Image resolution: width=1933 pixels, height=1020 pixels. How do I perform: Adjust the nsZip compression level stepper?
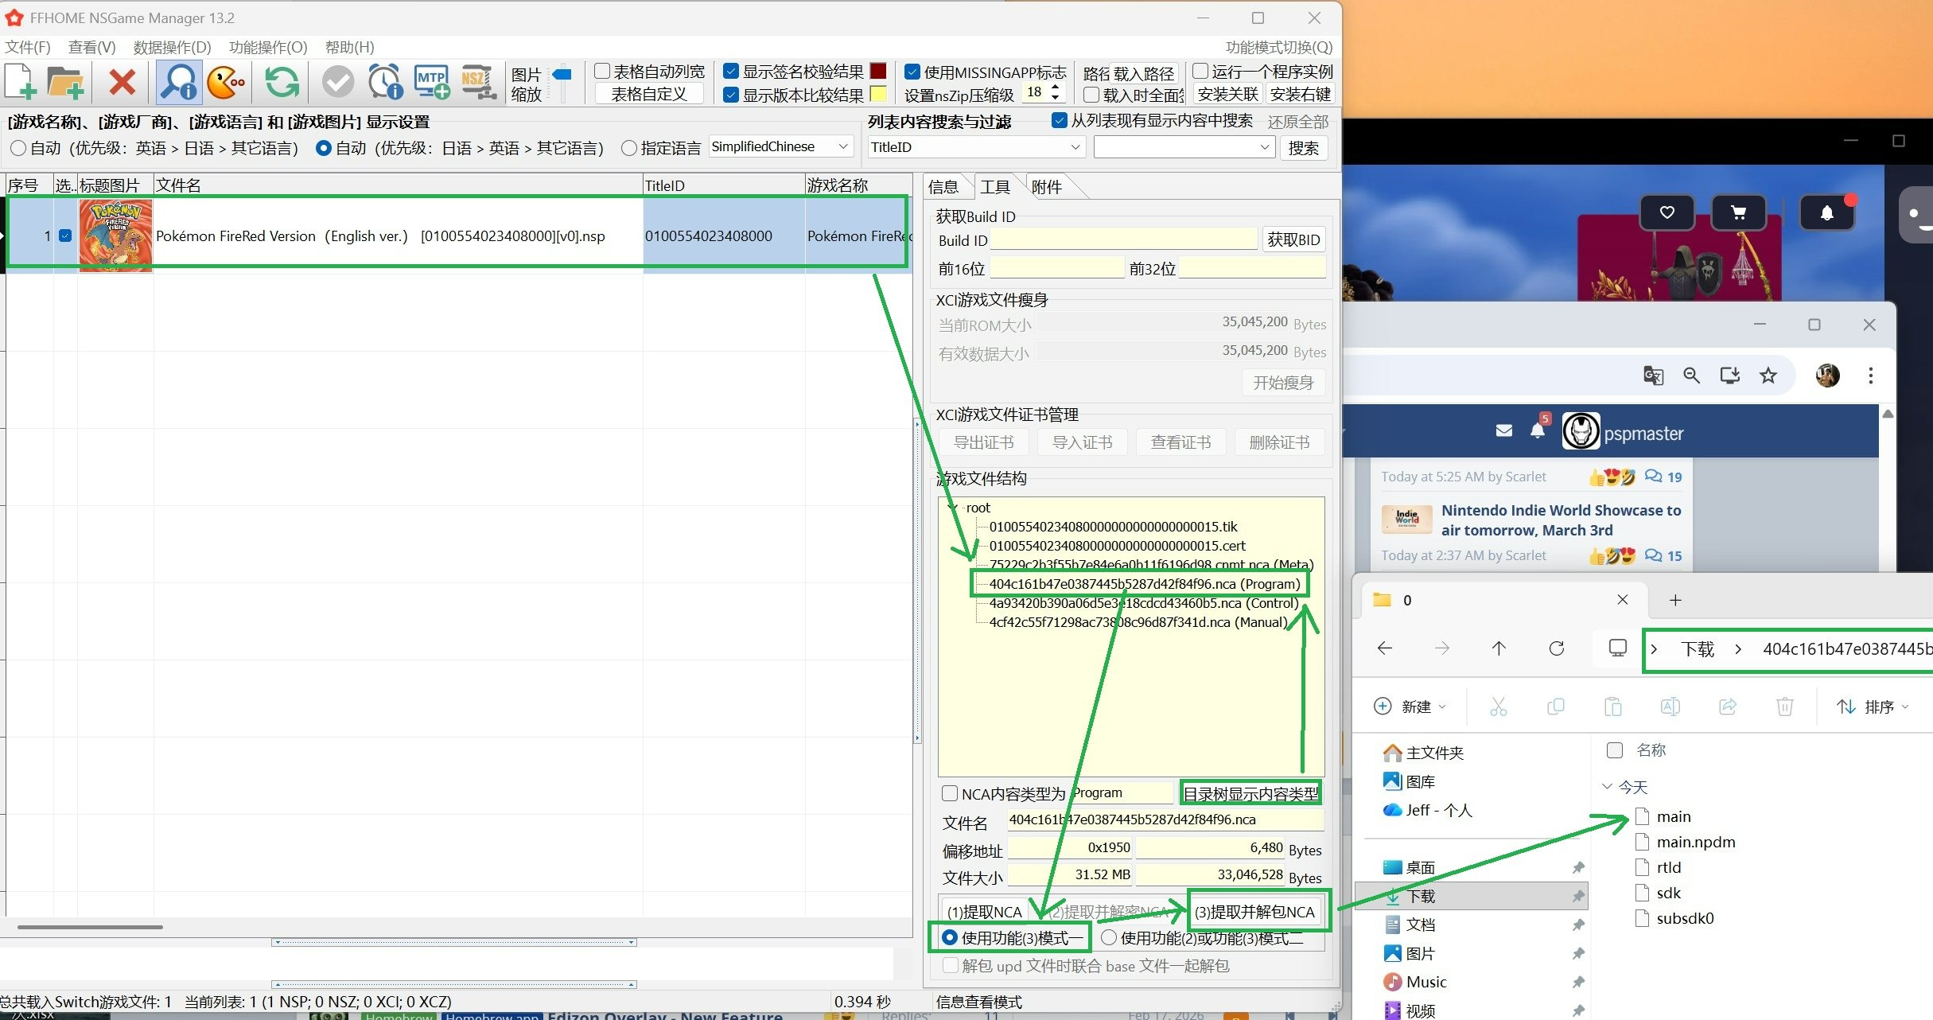(x=1056, y=92)
